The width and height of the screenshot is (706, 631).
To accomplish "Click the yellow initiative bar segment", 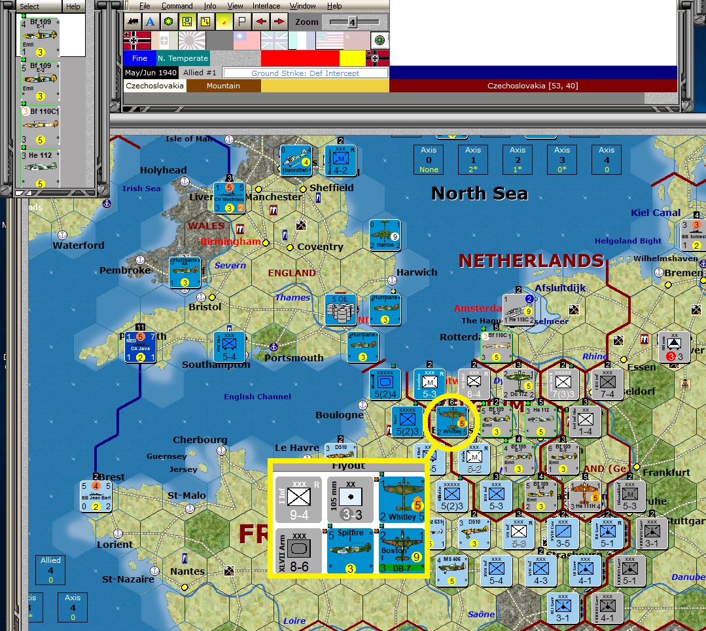I will pos(353,58).
